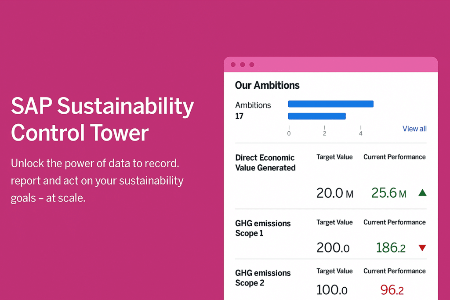This screenshot has width=450, height=300.
Task: Click the middle window dot in title bar
Action: (x=243, y=65)
